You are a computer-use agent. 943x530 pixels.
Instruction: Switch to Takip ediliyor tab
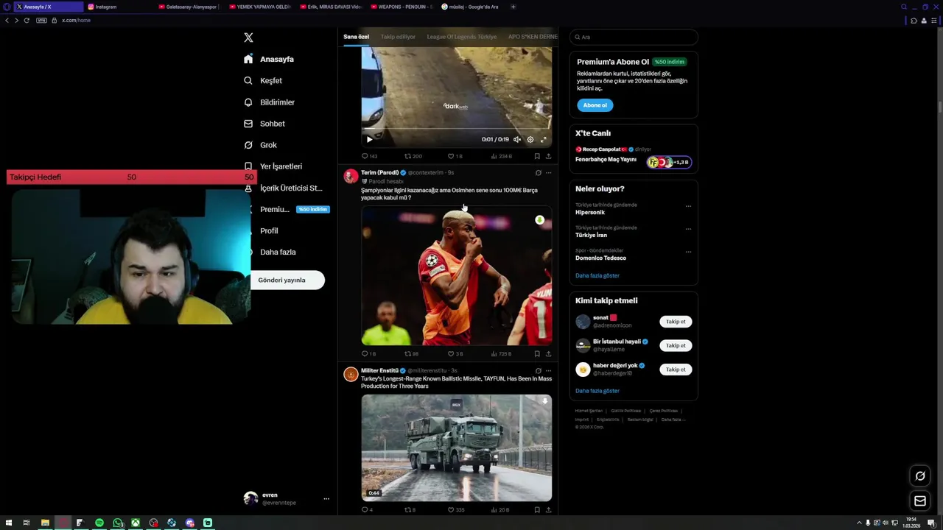[398, 37]
